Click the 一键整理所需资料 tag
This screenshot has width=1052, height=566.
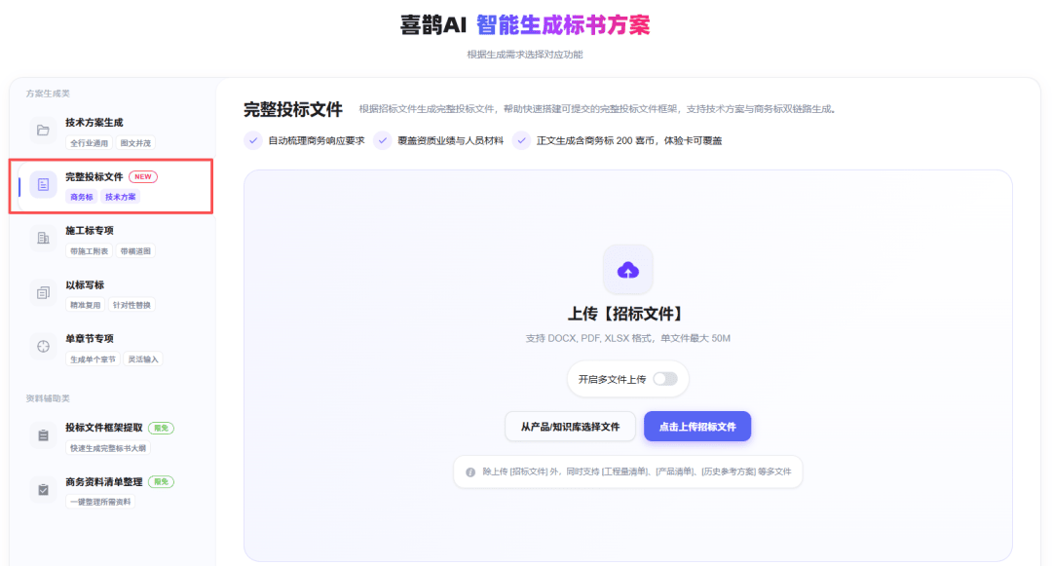coord(100,502)
